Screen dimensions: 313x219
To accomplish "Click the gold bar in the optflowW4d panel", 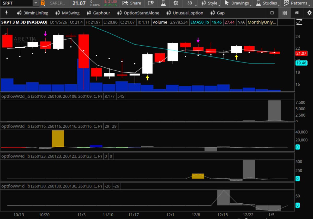I will 198,176.
